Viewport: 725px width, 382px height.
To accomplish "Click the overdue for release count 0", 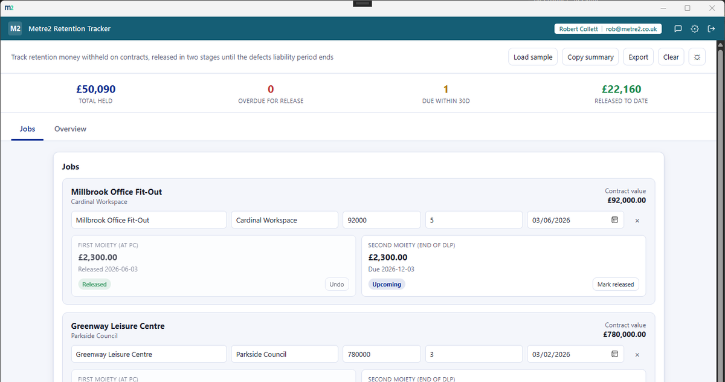I will [271, 89].
